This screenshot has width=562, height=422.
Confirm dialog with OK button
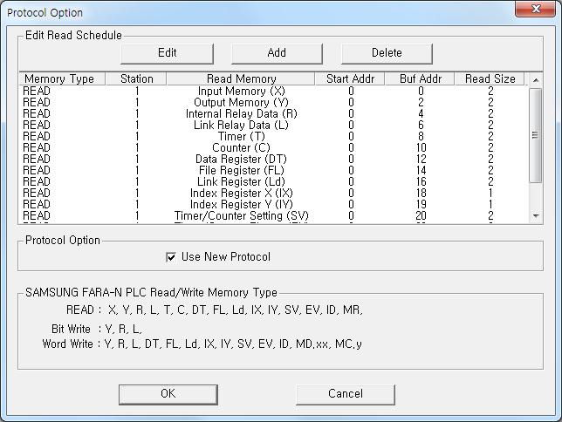[168, 394]
